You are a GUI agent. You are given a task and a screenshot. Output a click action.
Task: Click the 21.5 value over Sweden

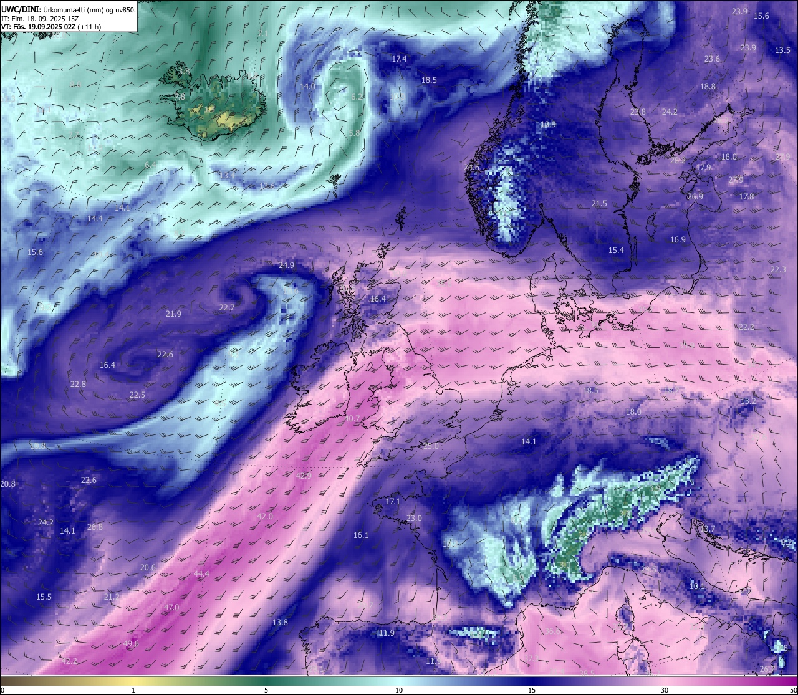pyautogui.click(x=599, y=204)
